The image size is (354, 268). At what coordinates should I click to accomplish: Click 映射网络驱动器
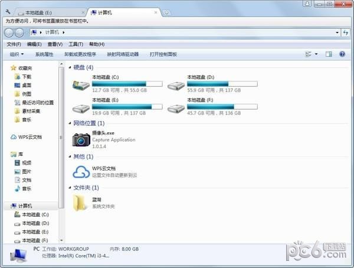(123, 54)
